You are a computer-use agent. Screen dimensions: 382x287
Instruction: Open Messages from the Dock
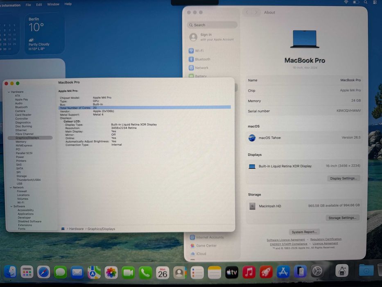click(x=60, y=272)
